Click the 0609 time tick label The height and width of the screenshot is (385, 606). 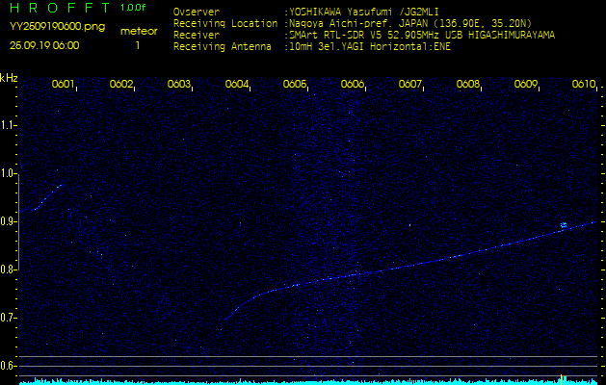pos(526,85)
